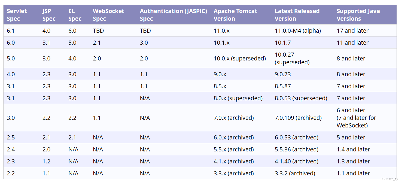
Task: Click the Apache Tomcat Version header
Action: click(x=235, y=15)
